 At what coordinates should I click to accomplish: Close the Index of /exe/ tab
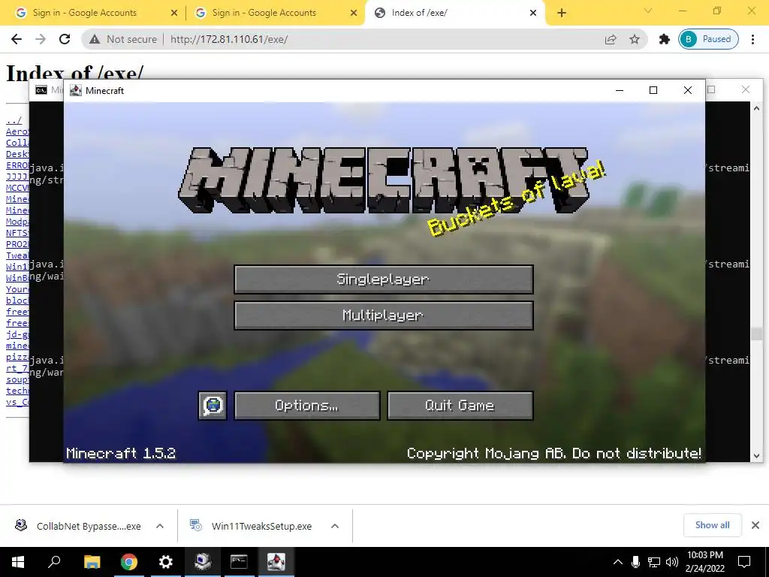pos(533,14)
